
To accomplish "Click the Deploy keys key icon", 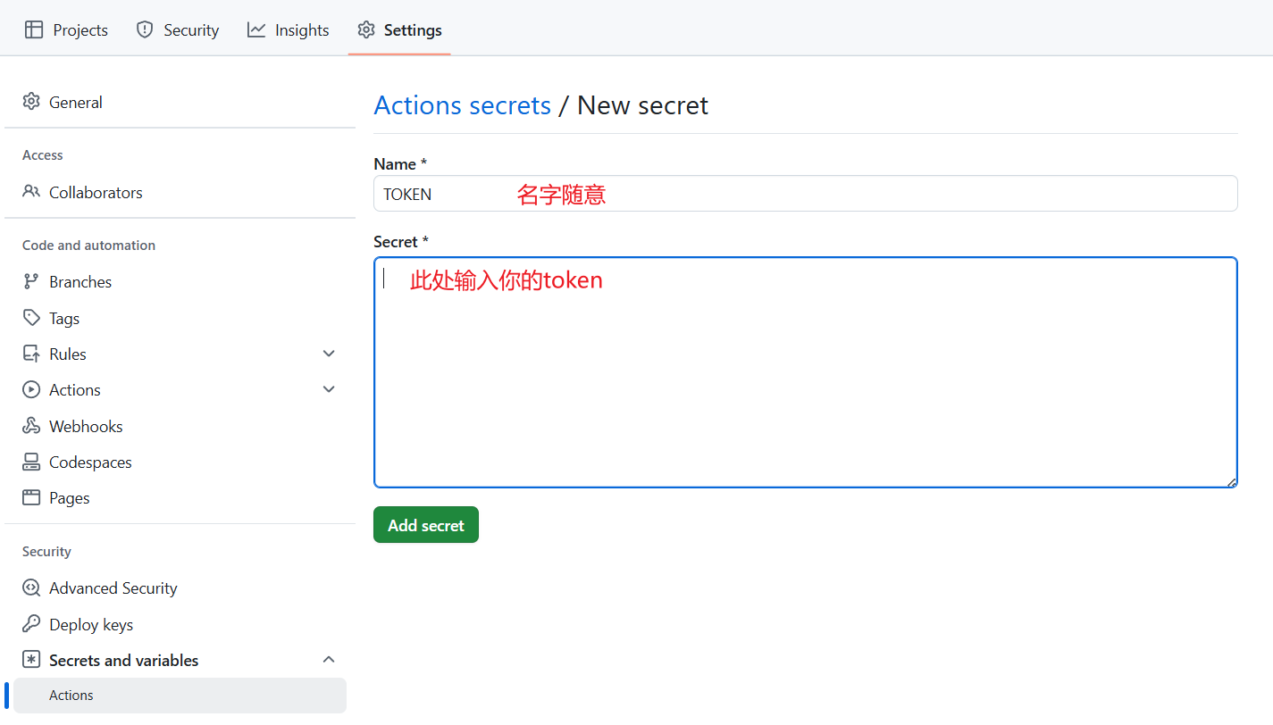I will [31, 624].
